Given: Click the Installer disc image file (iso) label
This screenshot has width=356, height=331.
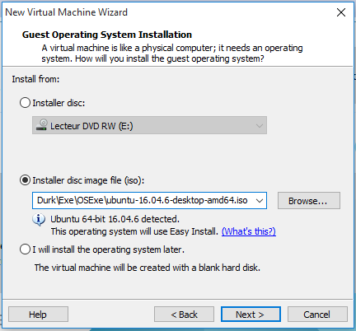Looking at the screenshot, I should click(x=88, y=180).
